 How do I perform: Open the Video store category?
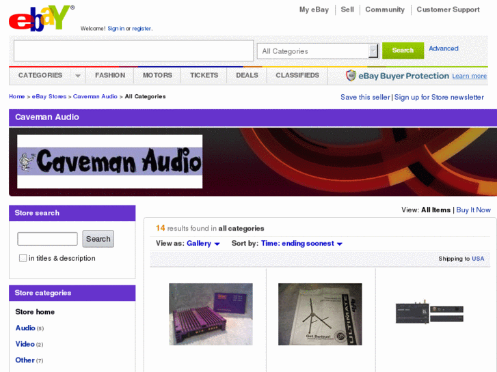tap(25, 344)
